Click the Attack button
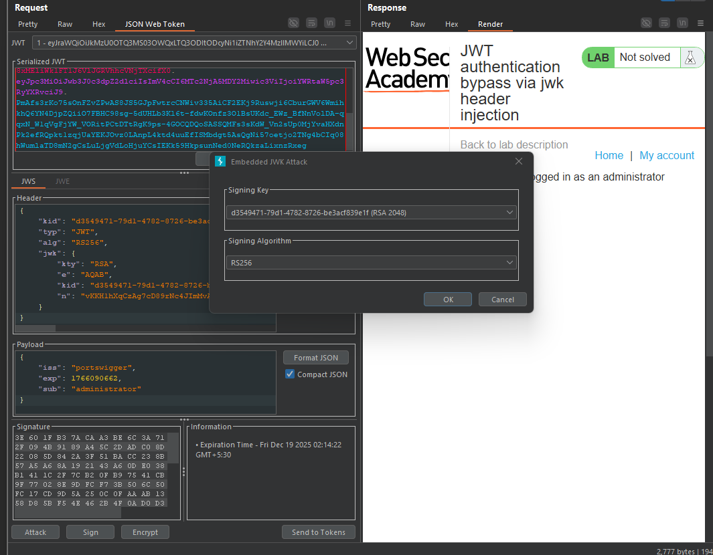713x555 pixels. click(x=35, y=532)
